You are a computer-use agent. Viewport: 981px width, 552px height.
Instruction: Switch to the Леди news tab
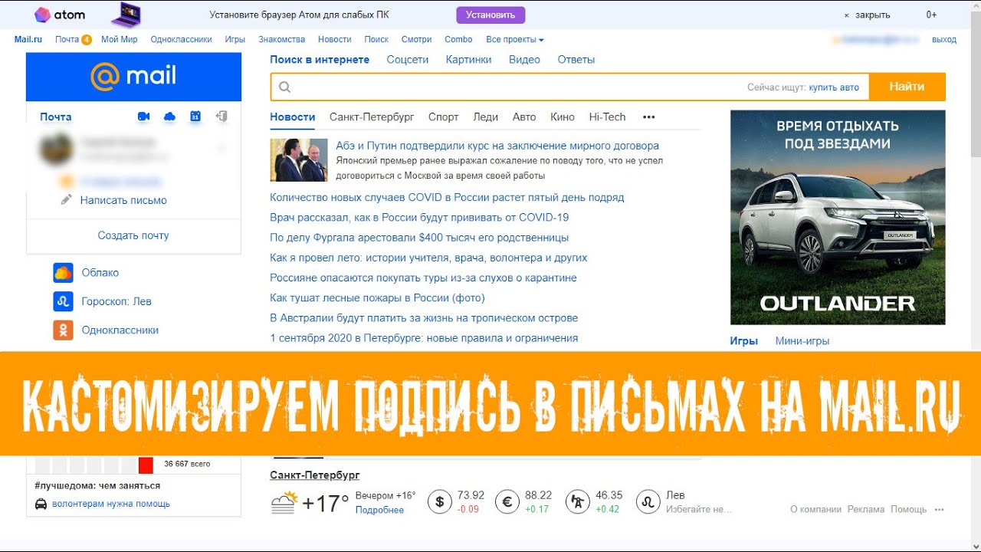486,117
